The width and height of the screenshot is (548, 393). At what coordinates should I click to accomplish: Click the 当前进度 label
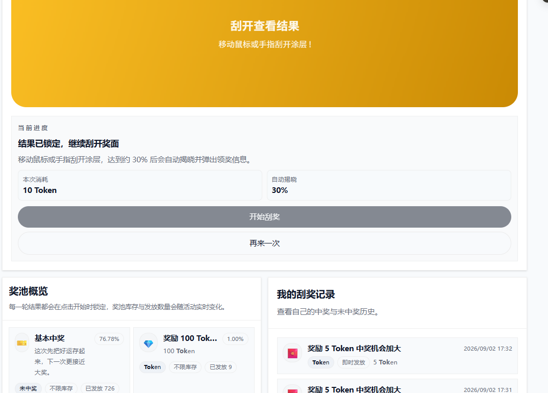pos(33,128)
